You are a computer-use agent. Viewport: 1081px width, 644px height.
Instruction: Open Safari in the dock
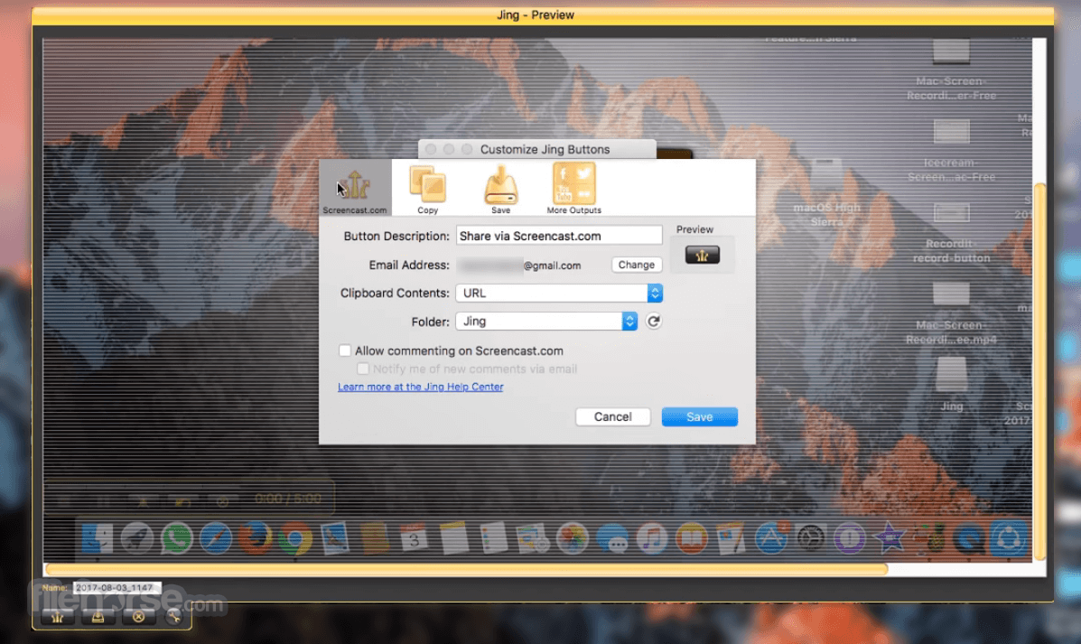point(216,538)
